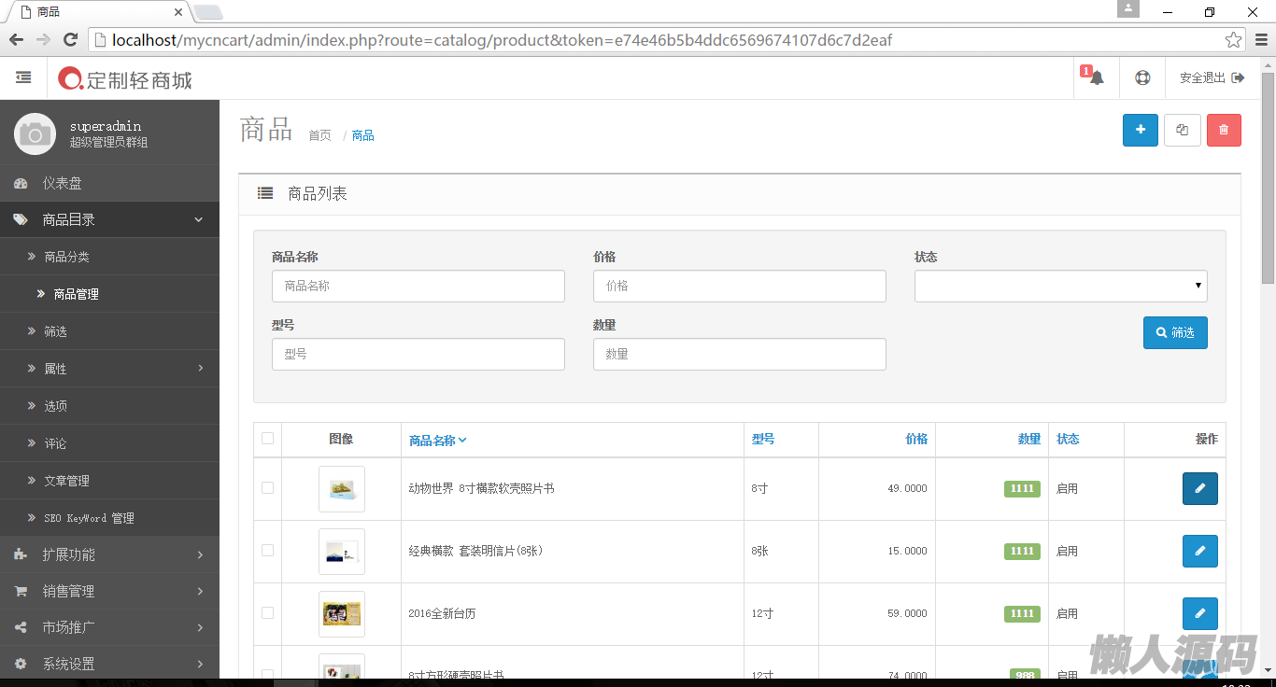Open the 状态 status dropdown

tap(1060, 287)
